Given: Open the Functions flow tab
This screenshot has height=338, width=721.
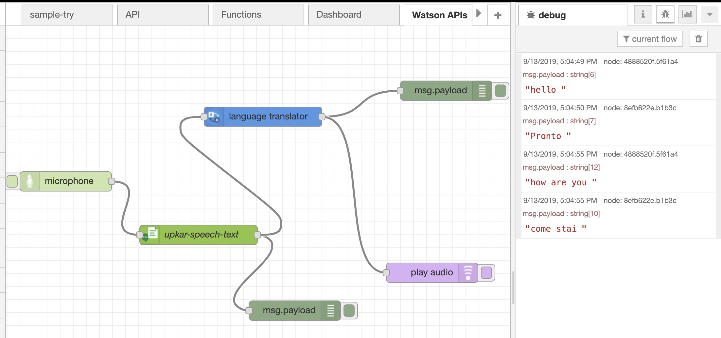Looking at the screenshot, I should [x=258, y=15].
